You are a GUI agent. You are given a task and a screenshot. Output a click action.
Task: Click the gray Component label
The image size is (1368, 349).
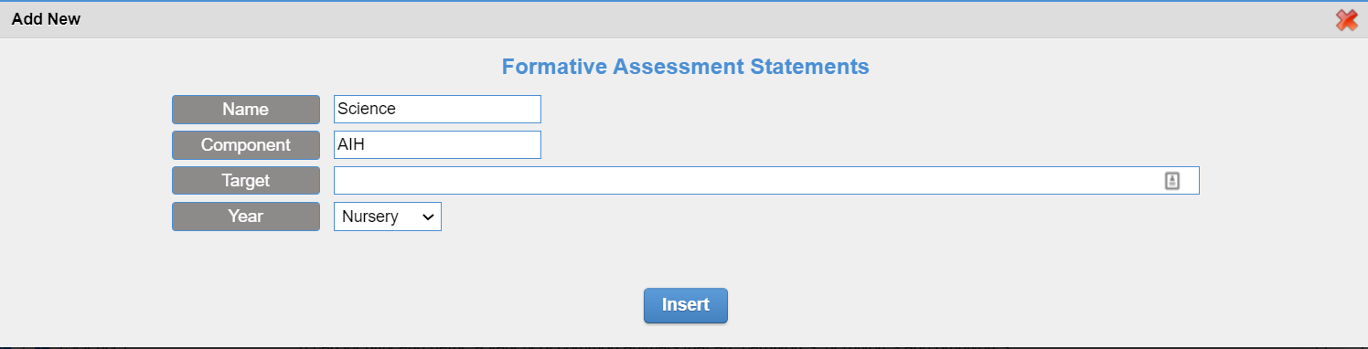coord(246,144)
